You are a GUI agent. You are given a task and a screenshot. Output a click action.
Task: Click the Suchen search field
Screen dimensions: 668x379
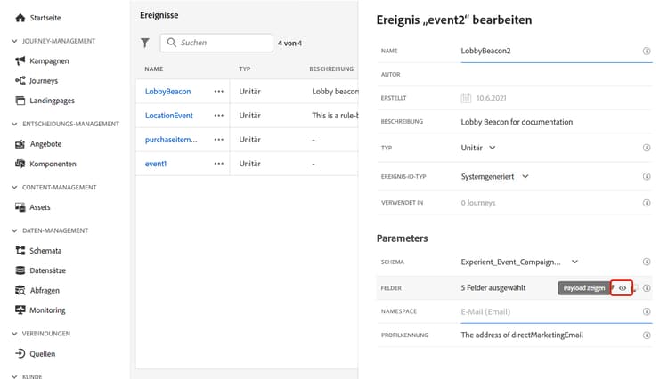[216, 43]
